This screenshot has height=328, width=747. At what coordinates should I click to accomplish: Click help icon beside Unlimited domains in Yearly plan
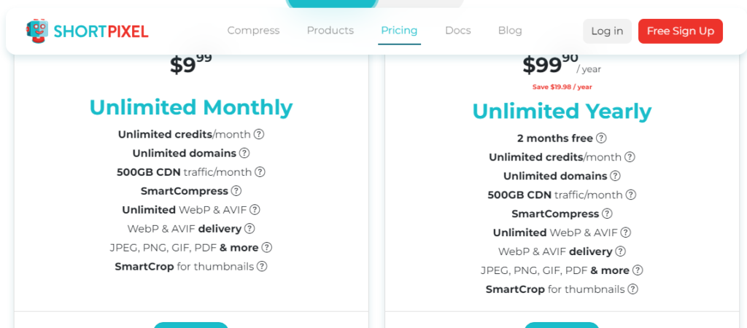(616, 176)
